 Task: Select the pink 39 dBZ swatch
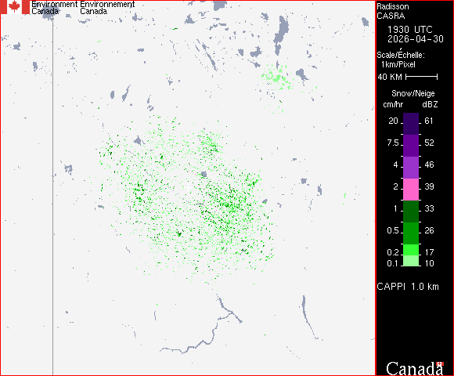point(411,190)
